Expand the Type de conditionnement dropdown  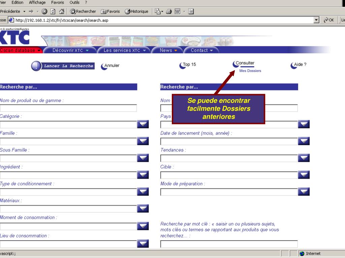tap(143, 192)
